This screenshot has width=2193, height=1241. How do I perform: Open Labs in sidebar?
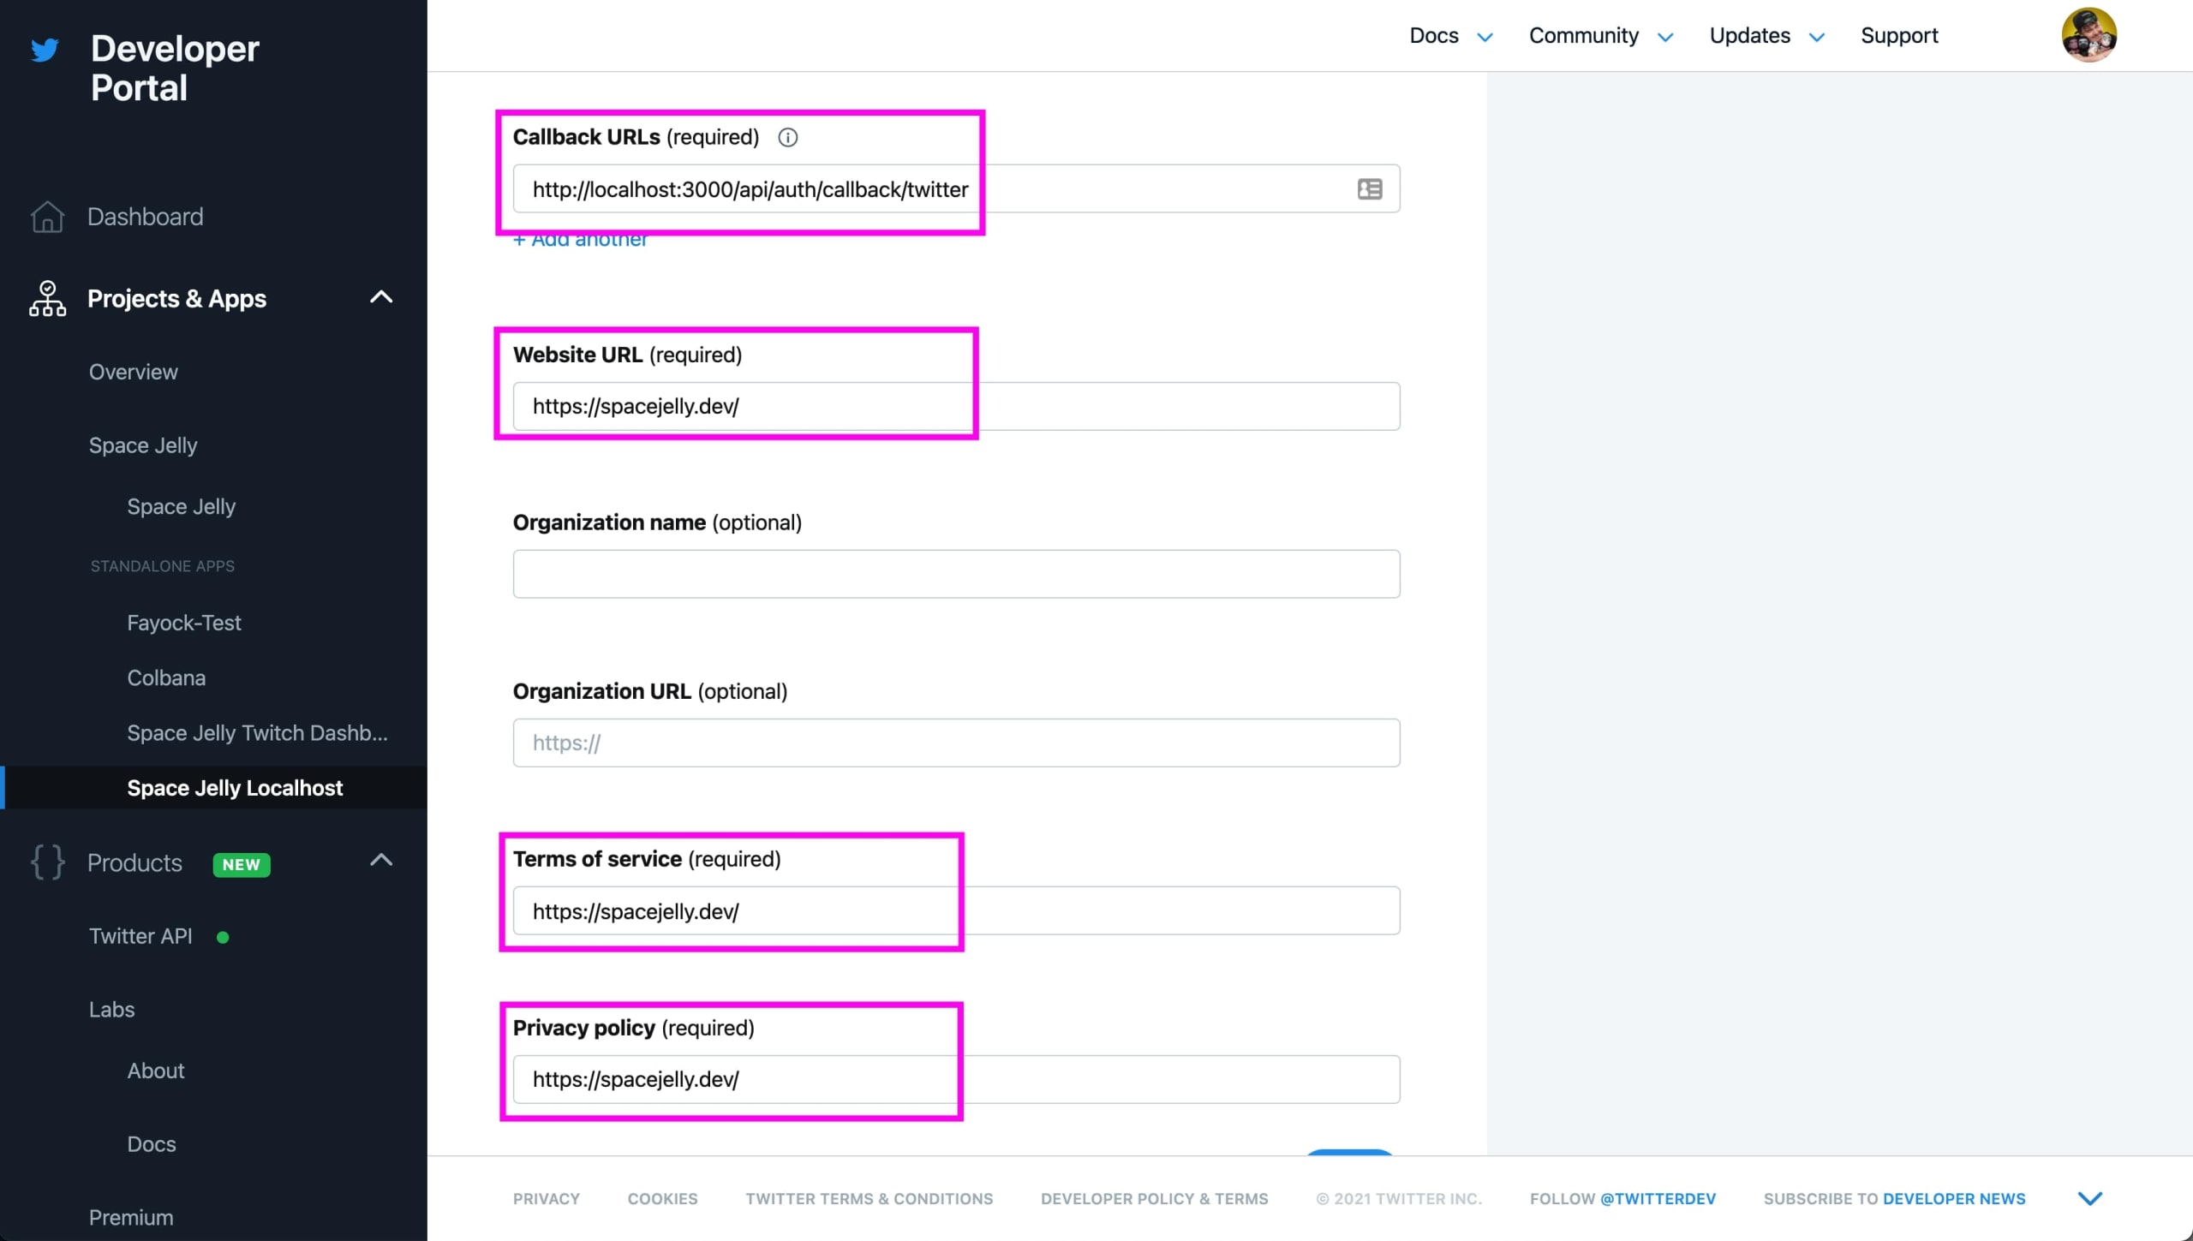click(111, 1009)
